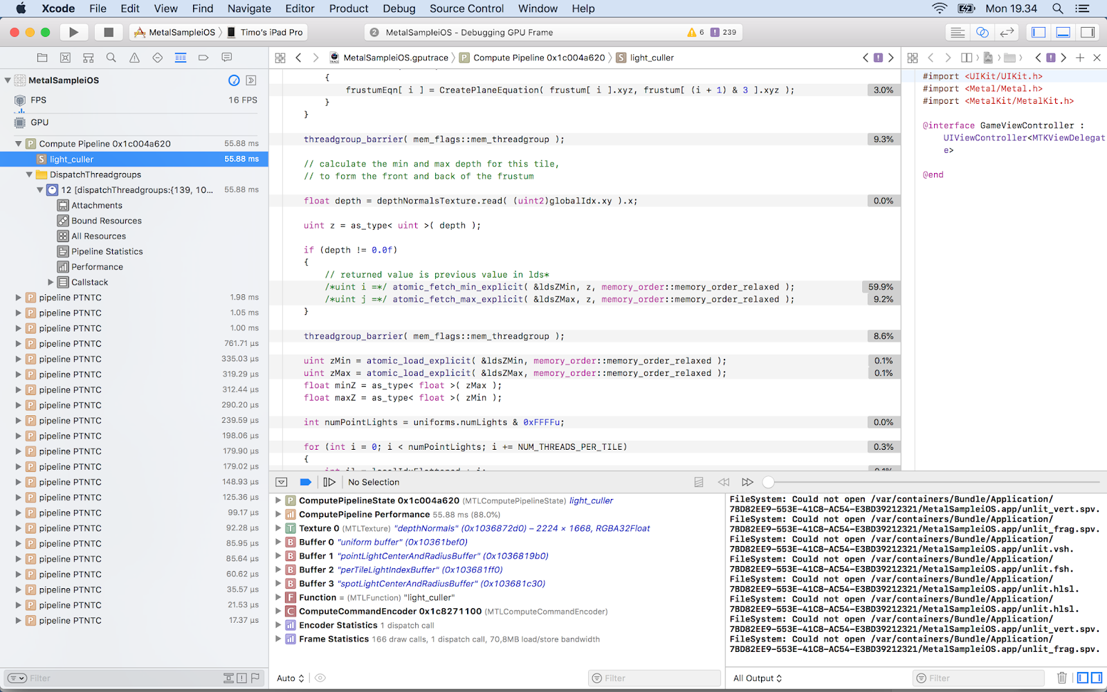Open related items grid in main editor
This screenshot has width=1107, height=692.
280,58
